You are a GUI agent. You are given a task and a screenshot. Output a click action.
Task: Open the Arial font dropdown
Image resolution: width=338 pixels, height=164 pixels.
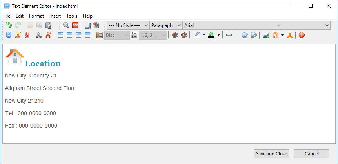(232, 25)
